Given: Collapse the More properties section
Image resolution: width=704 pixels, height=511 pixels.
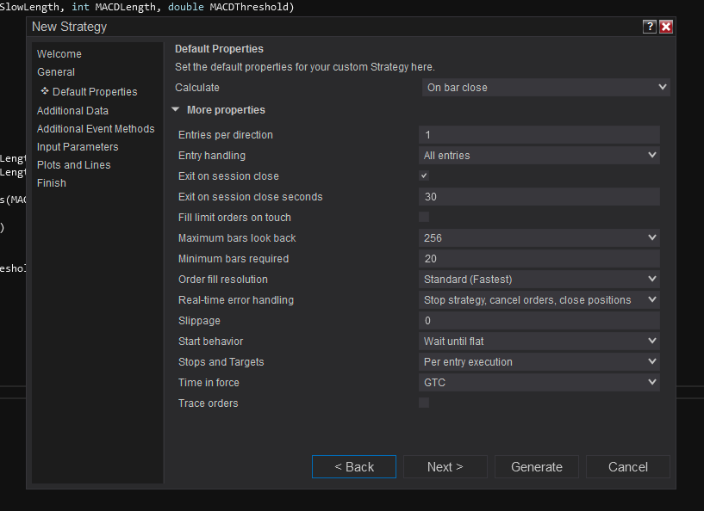Looking at the screenshot, I should [x=176, y=110].
